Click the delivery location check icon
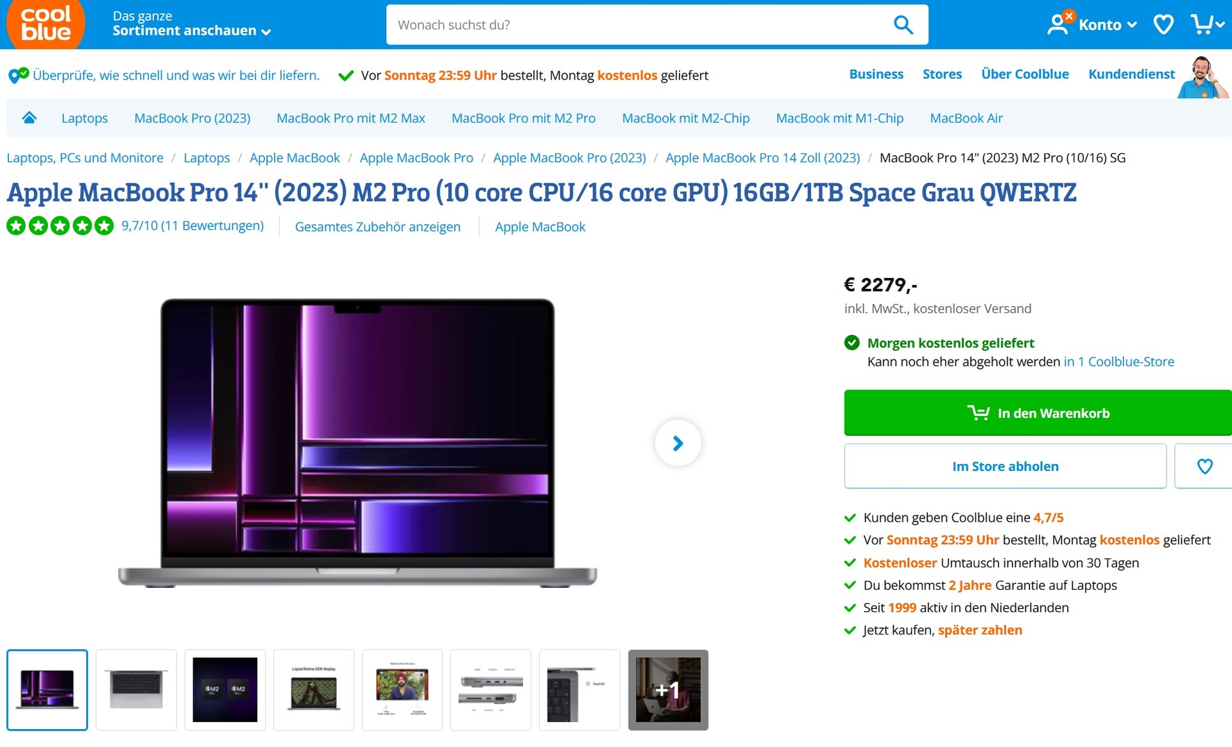The image size is (1232, 747). tap(18, 75)
